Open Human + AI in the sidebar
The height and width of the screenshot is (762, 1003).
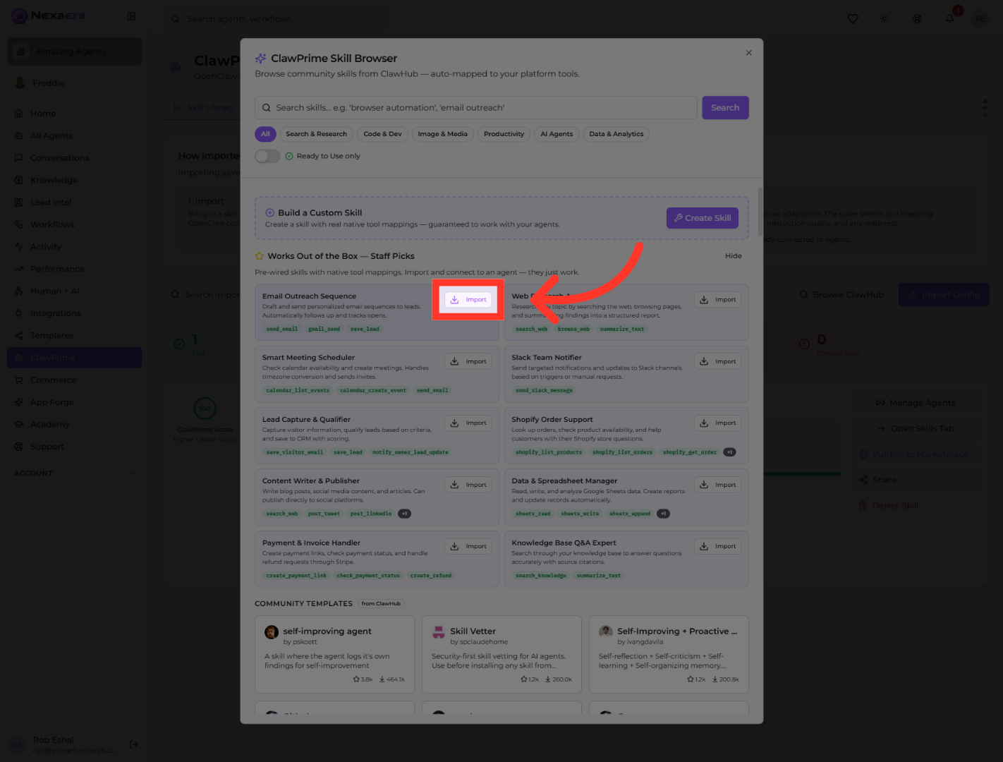74,291
